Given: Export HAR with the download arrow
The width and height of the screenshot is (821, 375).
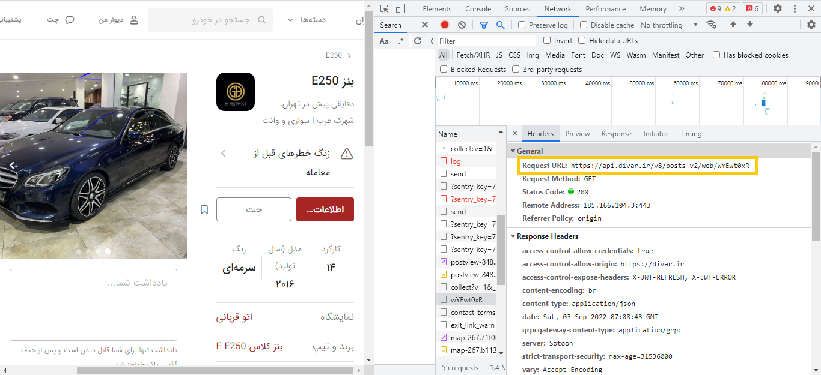Looking at the screenshot, I should 750,25.
